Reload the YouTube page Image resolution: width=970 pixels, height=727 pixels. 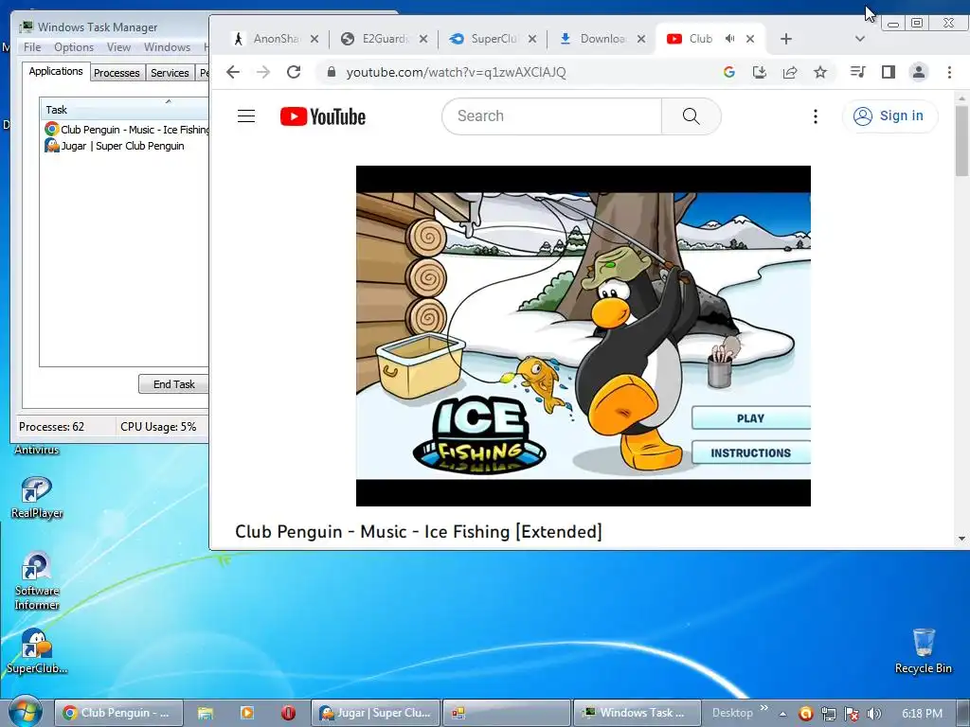tap(294, 72)
